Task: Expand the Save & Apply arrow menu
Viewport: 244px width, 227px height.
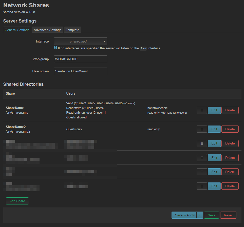Action: (x=200, y=215)
